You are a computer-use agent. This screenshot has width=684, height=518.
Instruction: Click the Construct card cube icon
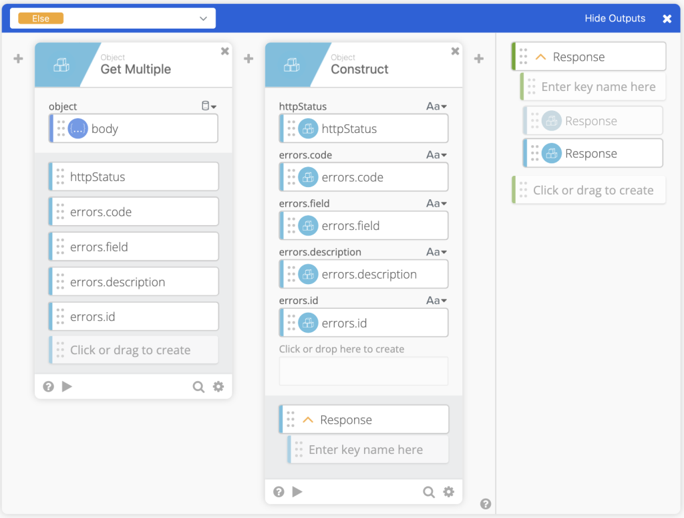tap(292, 65)
